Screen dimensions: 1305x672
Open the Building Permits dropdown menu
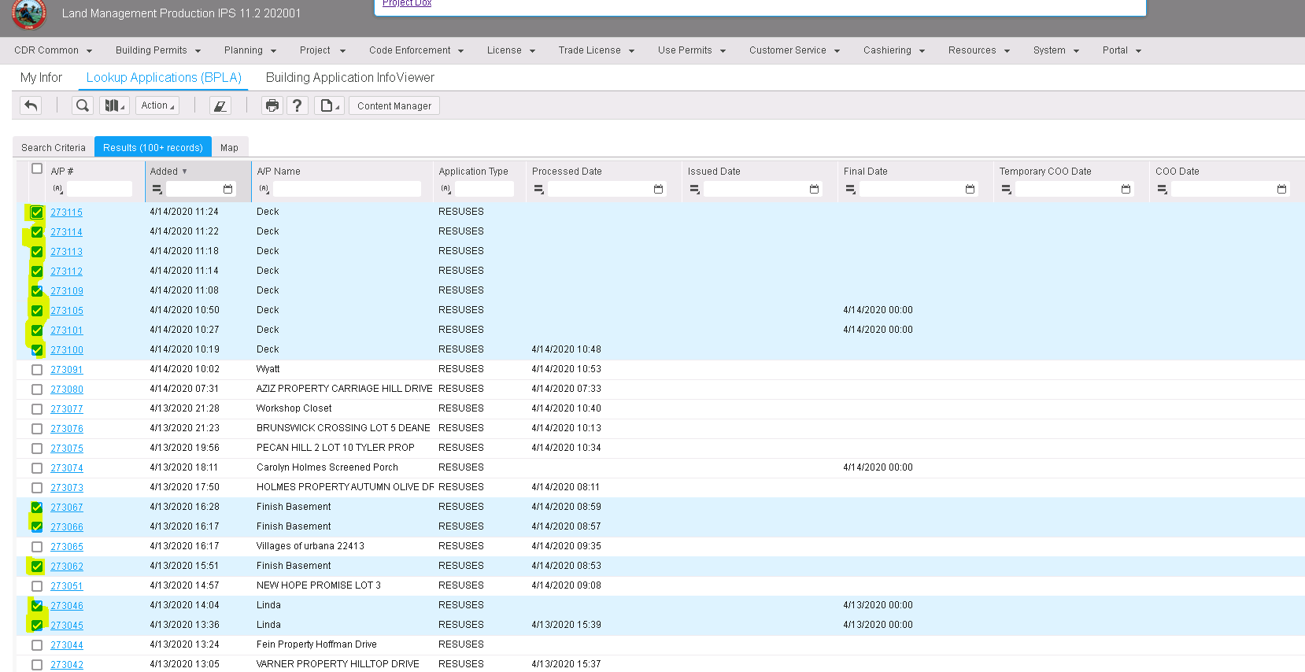pos(158,50)
